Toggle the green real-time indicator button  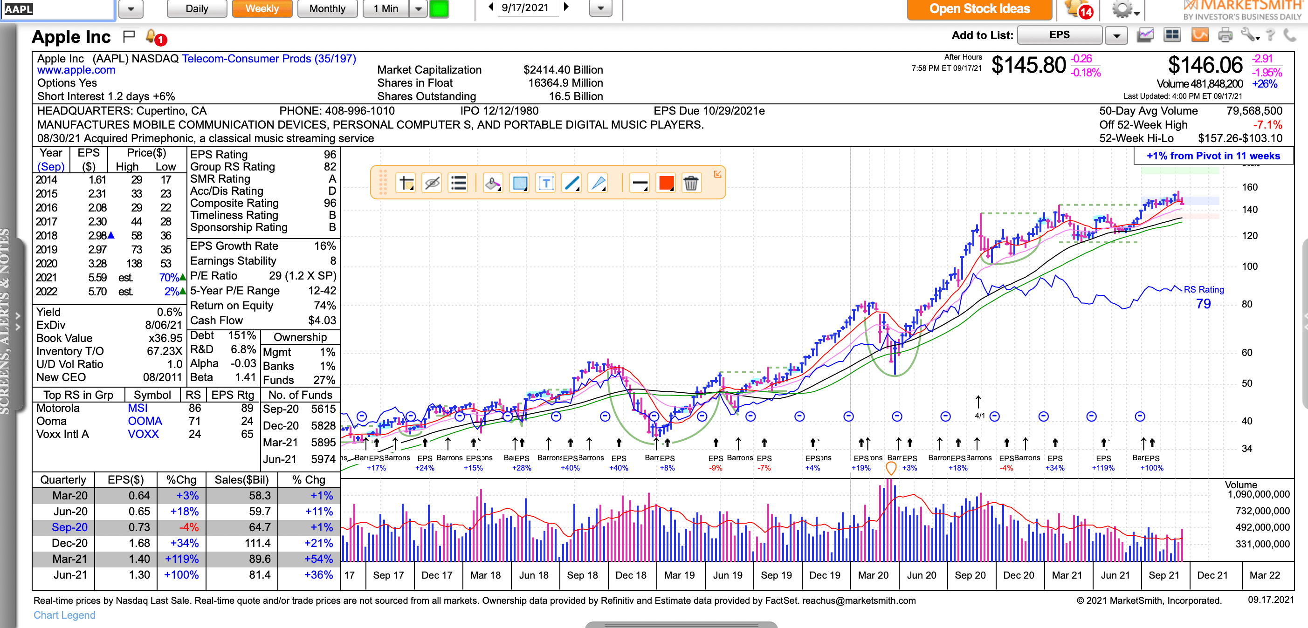(439, 9)
